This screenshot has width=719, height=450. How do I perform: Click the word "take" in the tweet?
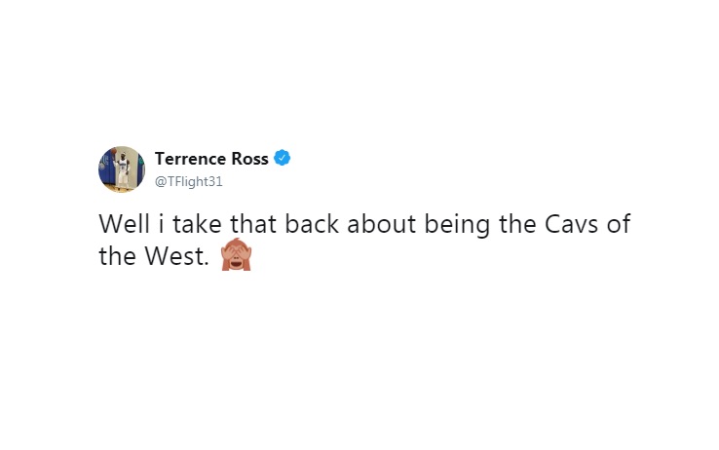[x=197, y=224]
